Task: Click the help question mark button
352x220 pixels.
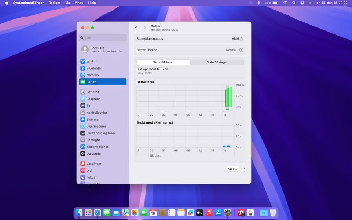Action: coord(244,169)
